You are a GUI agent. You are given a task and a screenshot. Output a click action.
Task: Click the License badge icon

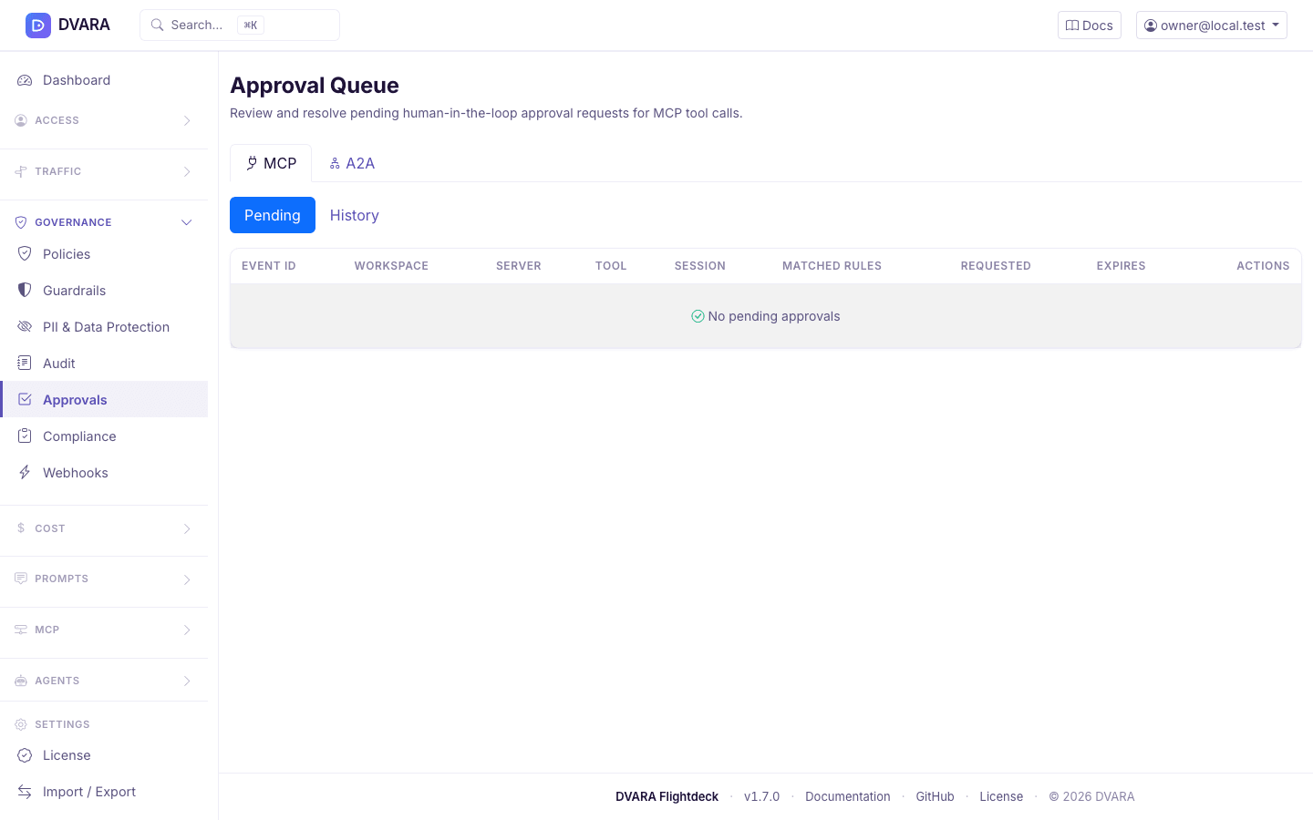(25, 755)
